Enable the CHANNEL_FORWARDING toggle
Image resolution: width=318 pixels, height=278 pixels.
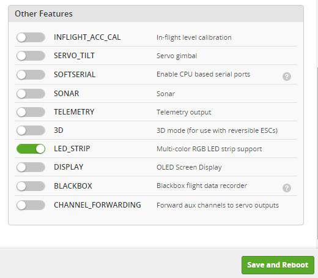(31, 205)
